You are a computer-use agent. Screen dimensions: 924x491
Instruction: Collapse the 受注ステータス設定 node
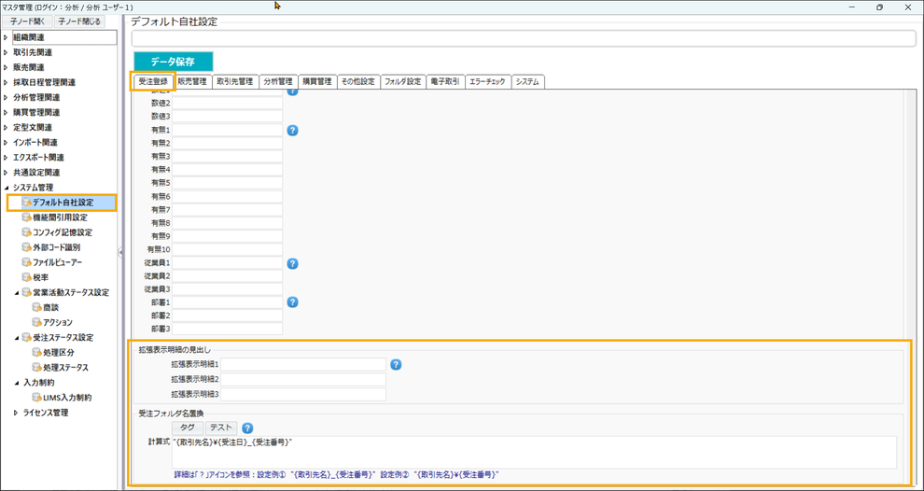coord(17,337)
